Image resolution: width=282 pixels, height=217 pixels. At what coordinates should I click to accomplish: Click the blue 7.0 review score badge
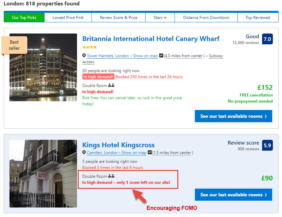pyautogui.click(x=267, y=39)
